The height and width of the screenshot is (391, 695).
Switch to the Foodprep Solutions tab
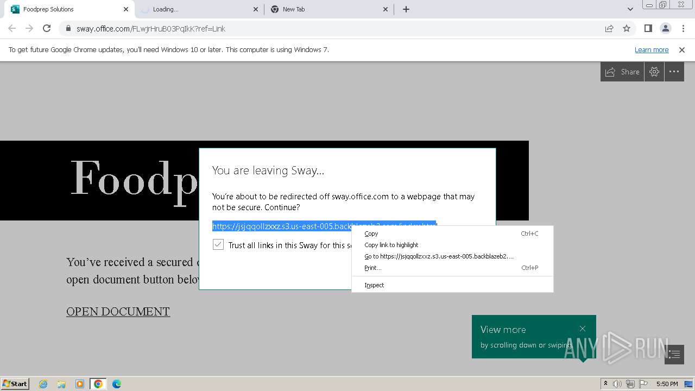[x=68, y=9]
